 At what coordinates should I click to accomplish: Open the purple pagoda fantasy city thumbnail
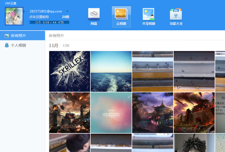click(153, 113)
